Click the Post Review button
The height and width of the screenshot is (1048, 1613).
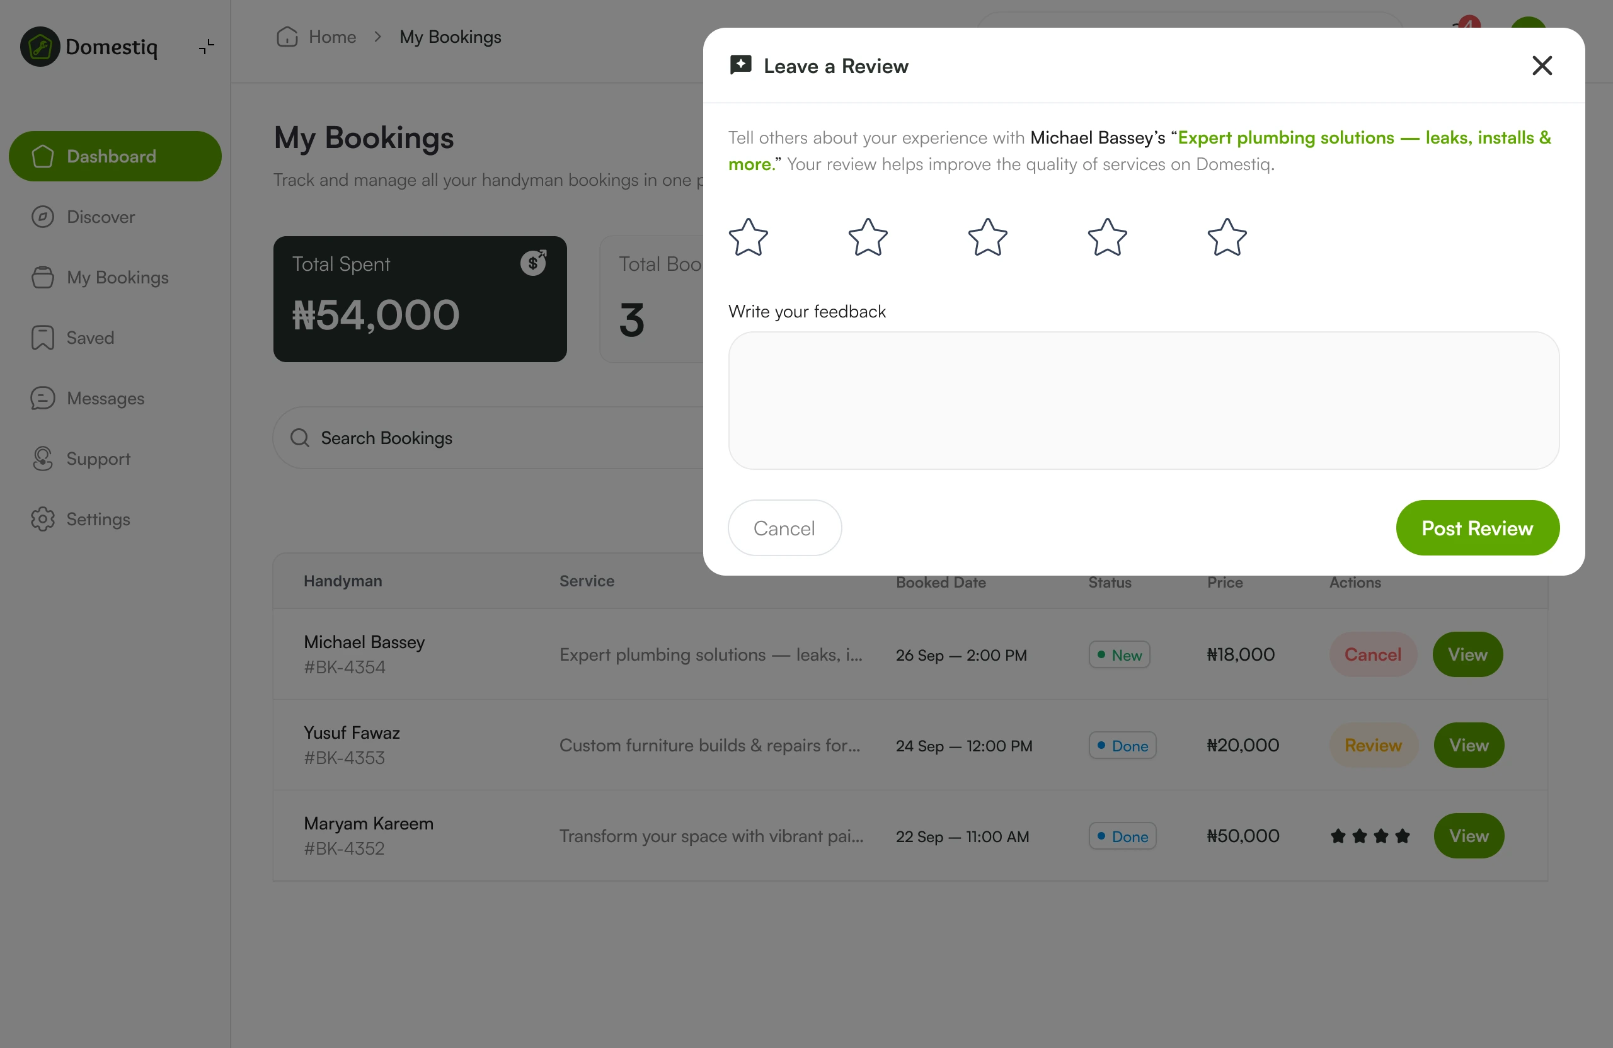point(1477,528)
